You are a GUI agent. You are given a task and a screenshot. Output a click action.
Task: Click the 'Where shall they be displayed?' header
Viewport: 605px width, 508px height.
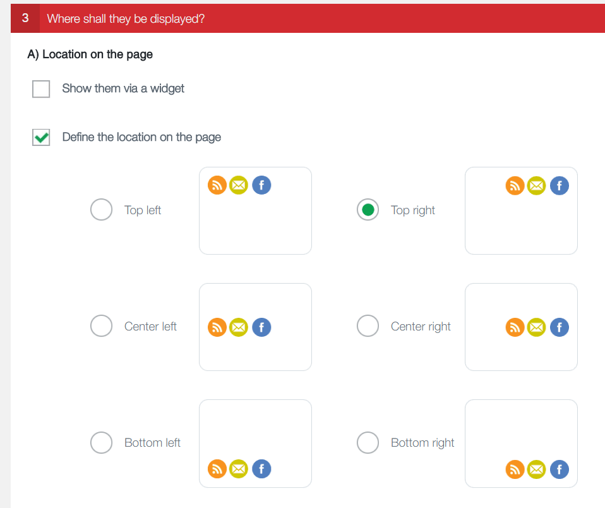pos(126,18)
